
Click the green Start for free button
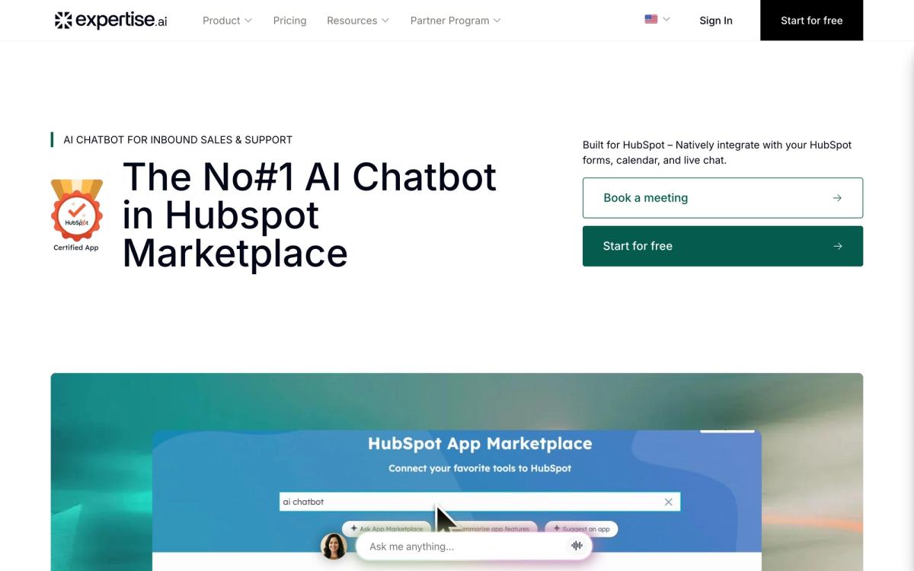[x=723, y=246]
